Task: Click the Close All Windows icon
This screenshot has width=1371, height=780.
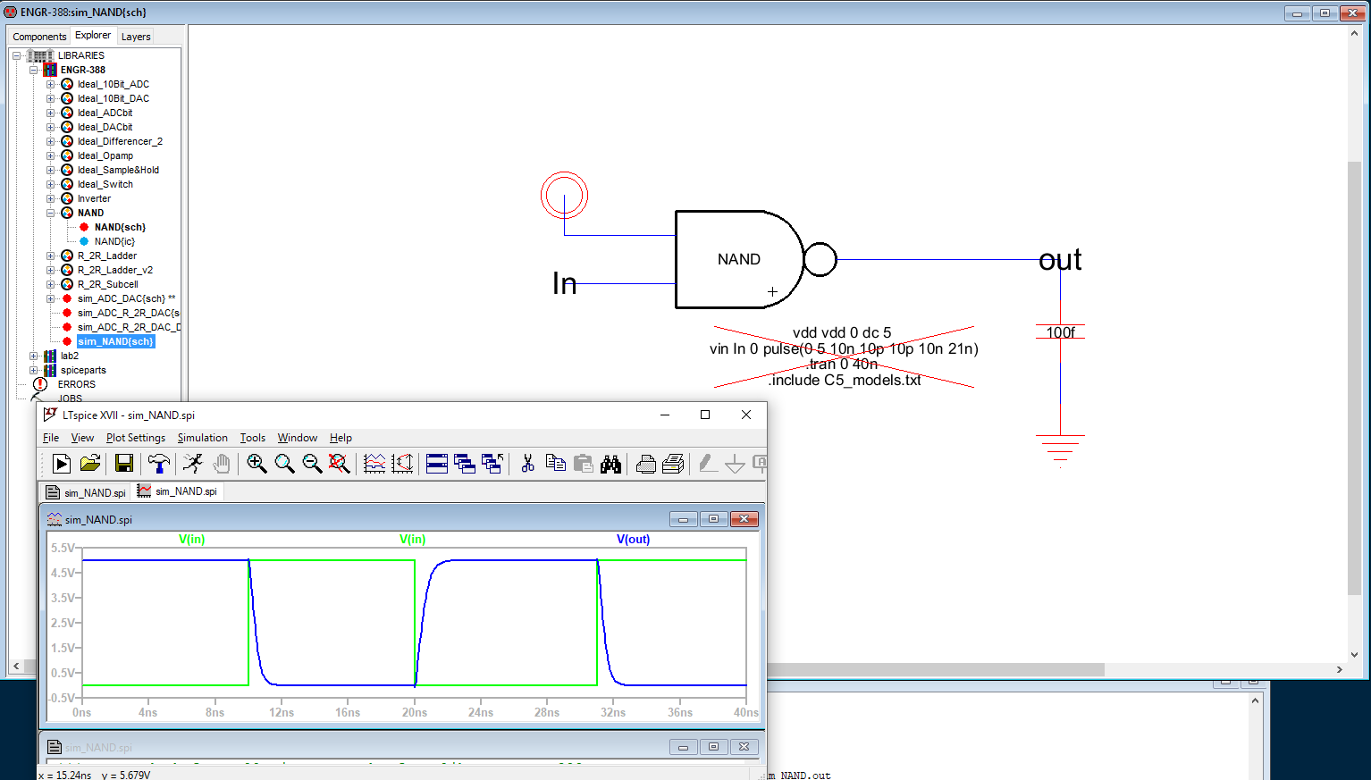Action: click(492, 463)
